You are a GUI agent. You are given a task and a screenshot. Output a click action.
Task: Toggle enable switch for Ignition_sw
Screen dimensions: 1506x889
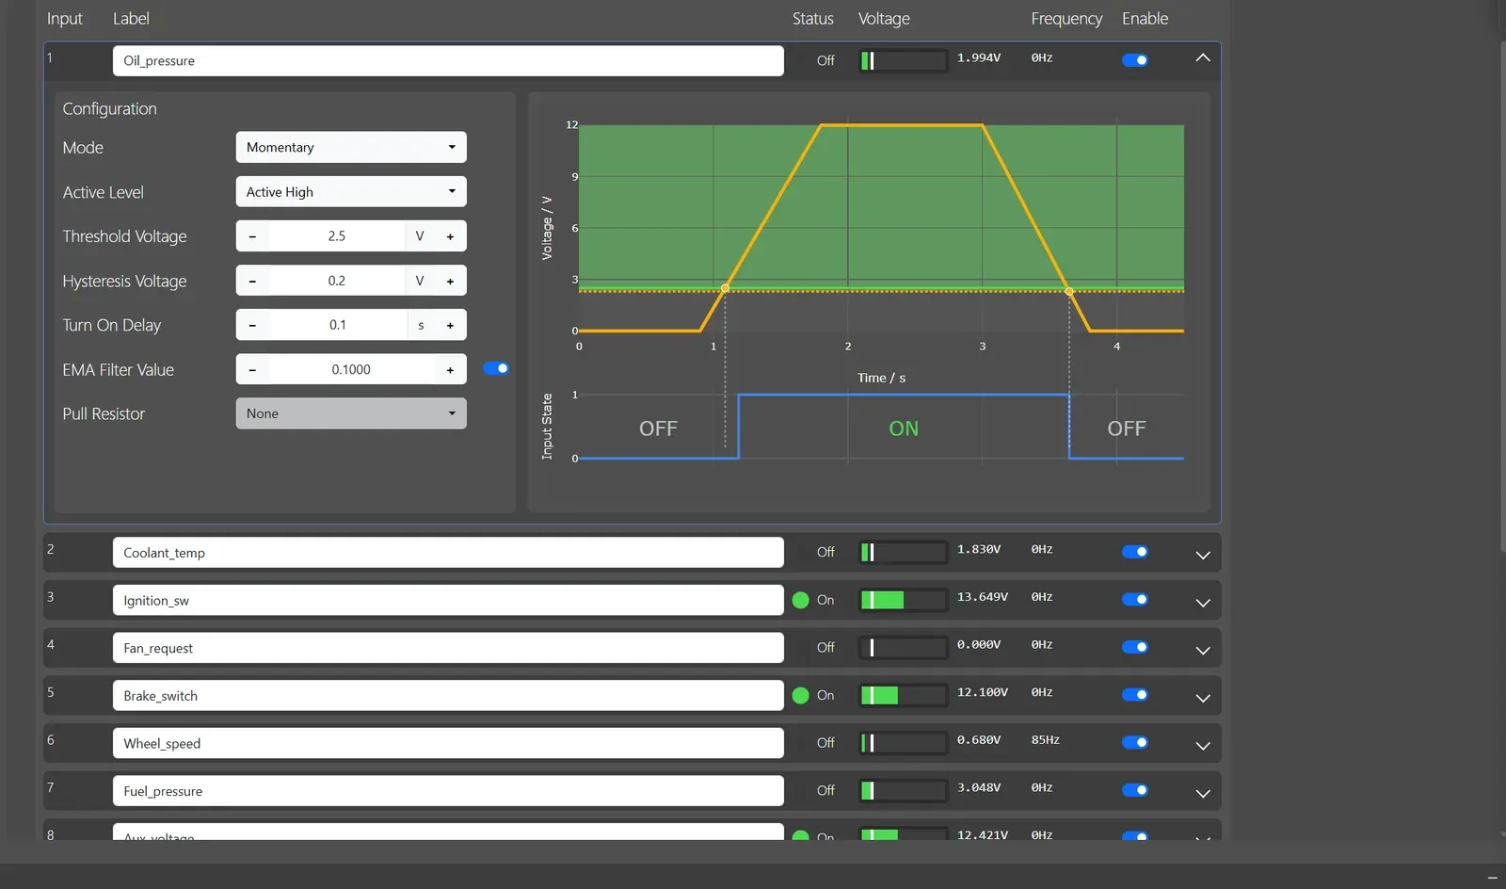[x=1135, y=599]
